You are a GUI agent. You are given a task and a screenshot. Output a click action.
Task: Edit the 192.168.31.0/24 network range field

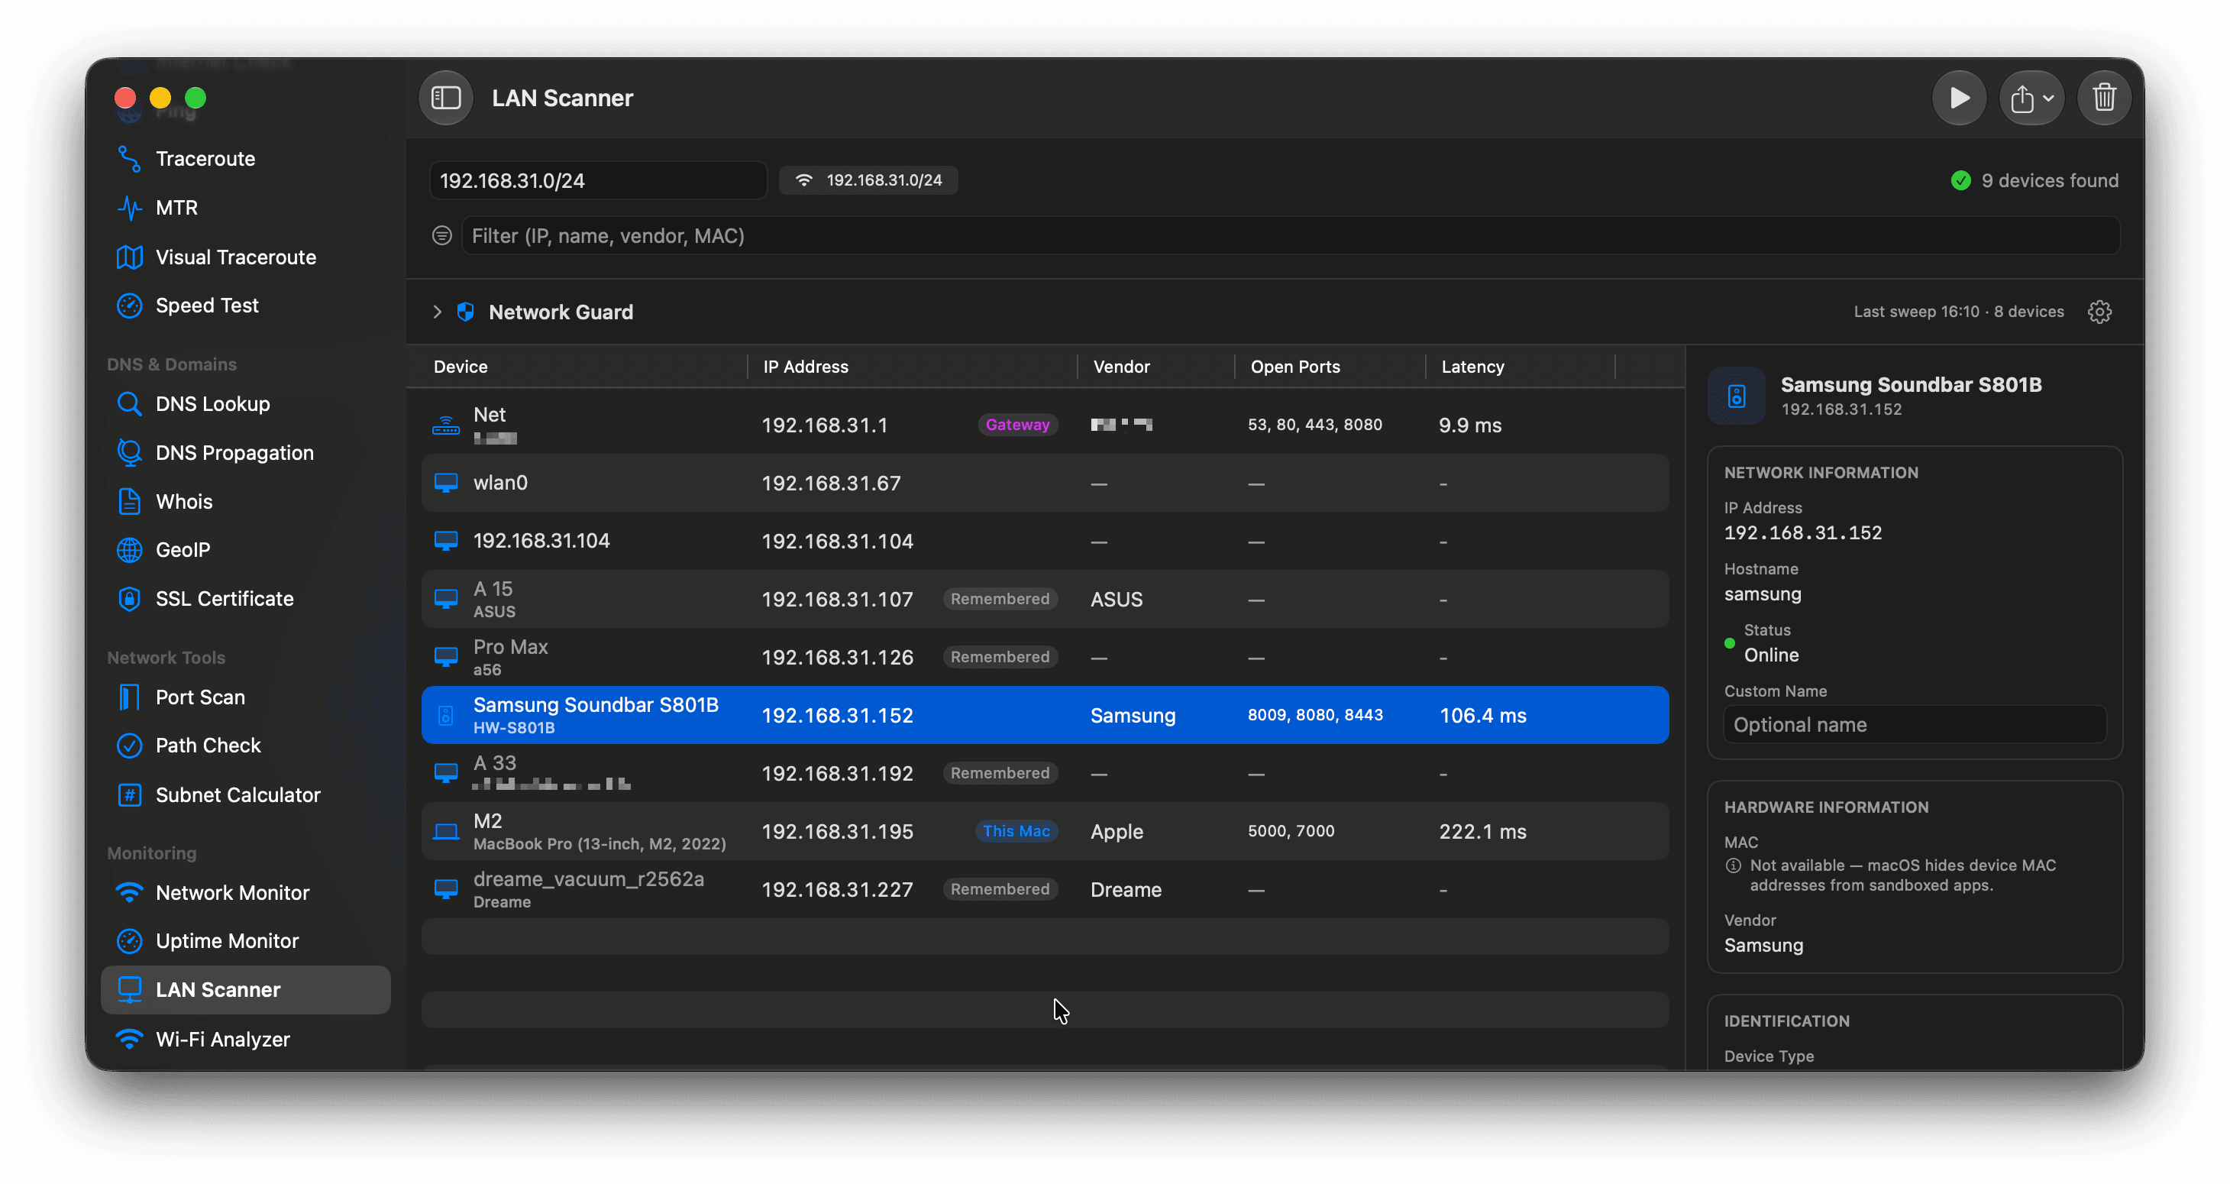click(597, 180)
